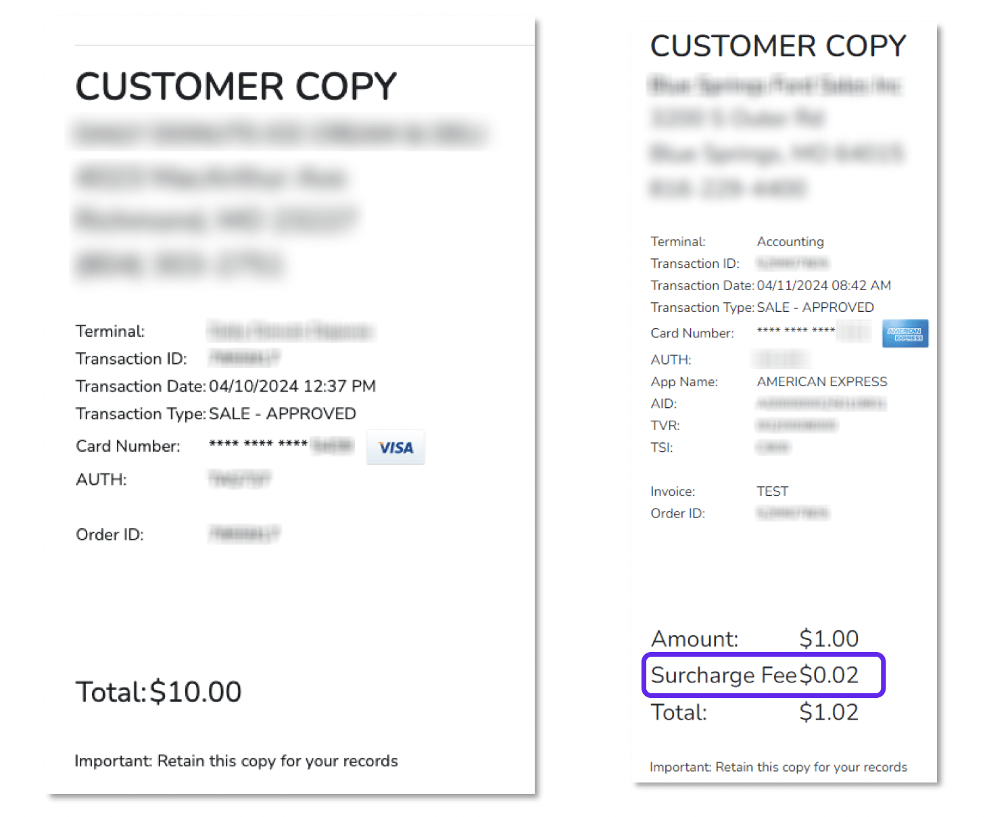Select the highlighted Surcharge Fee $0.02 line
This screenshot has width=987, height=817.
[x=763, y=675]
